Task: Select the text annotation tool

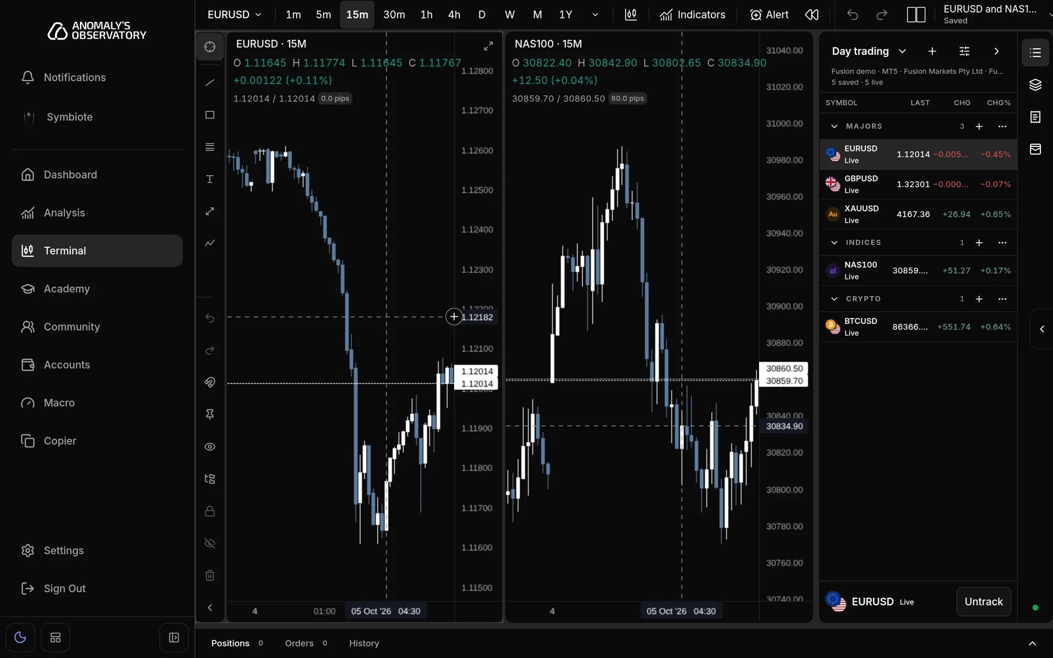Action: click(x=210, y=179)
